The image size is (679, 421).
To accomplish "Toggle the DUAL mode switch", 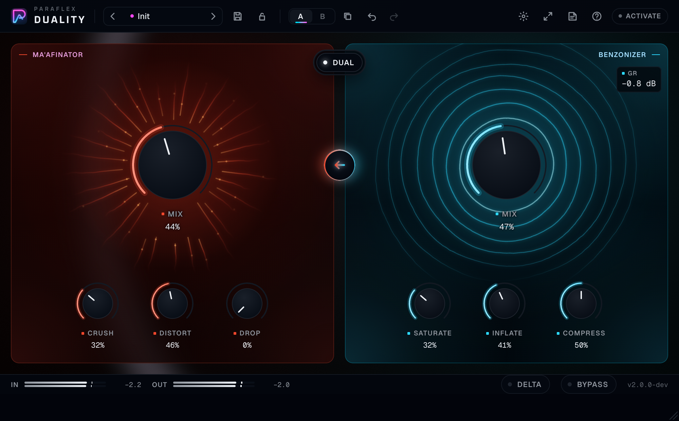I will point(339,62).
